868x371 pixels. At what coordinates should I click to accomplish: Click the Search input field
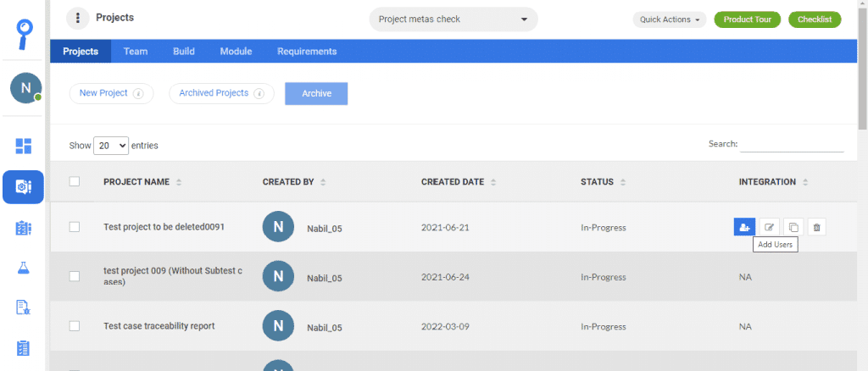792,145
